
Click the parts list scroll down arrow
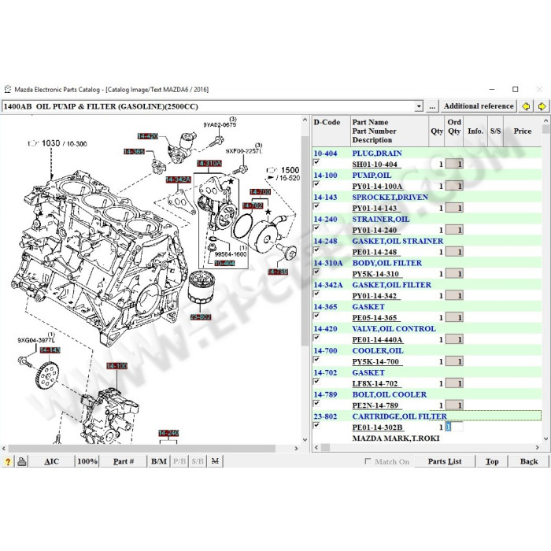(x=545, y=438)
